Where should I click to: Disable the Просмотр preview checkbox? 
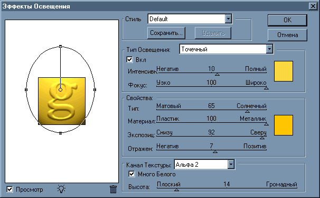pos(10,189)
